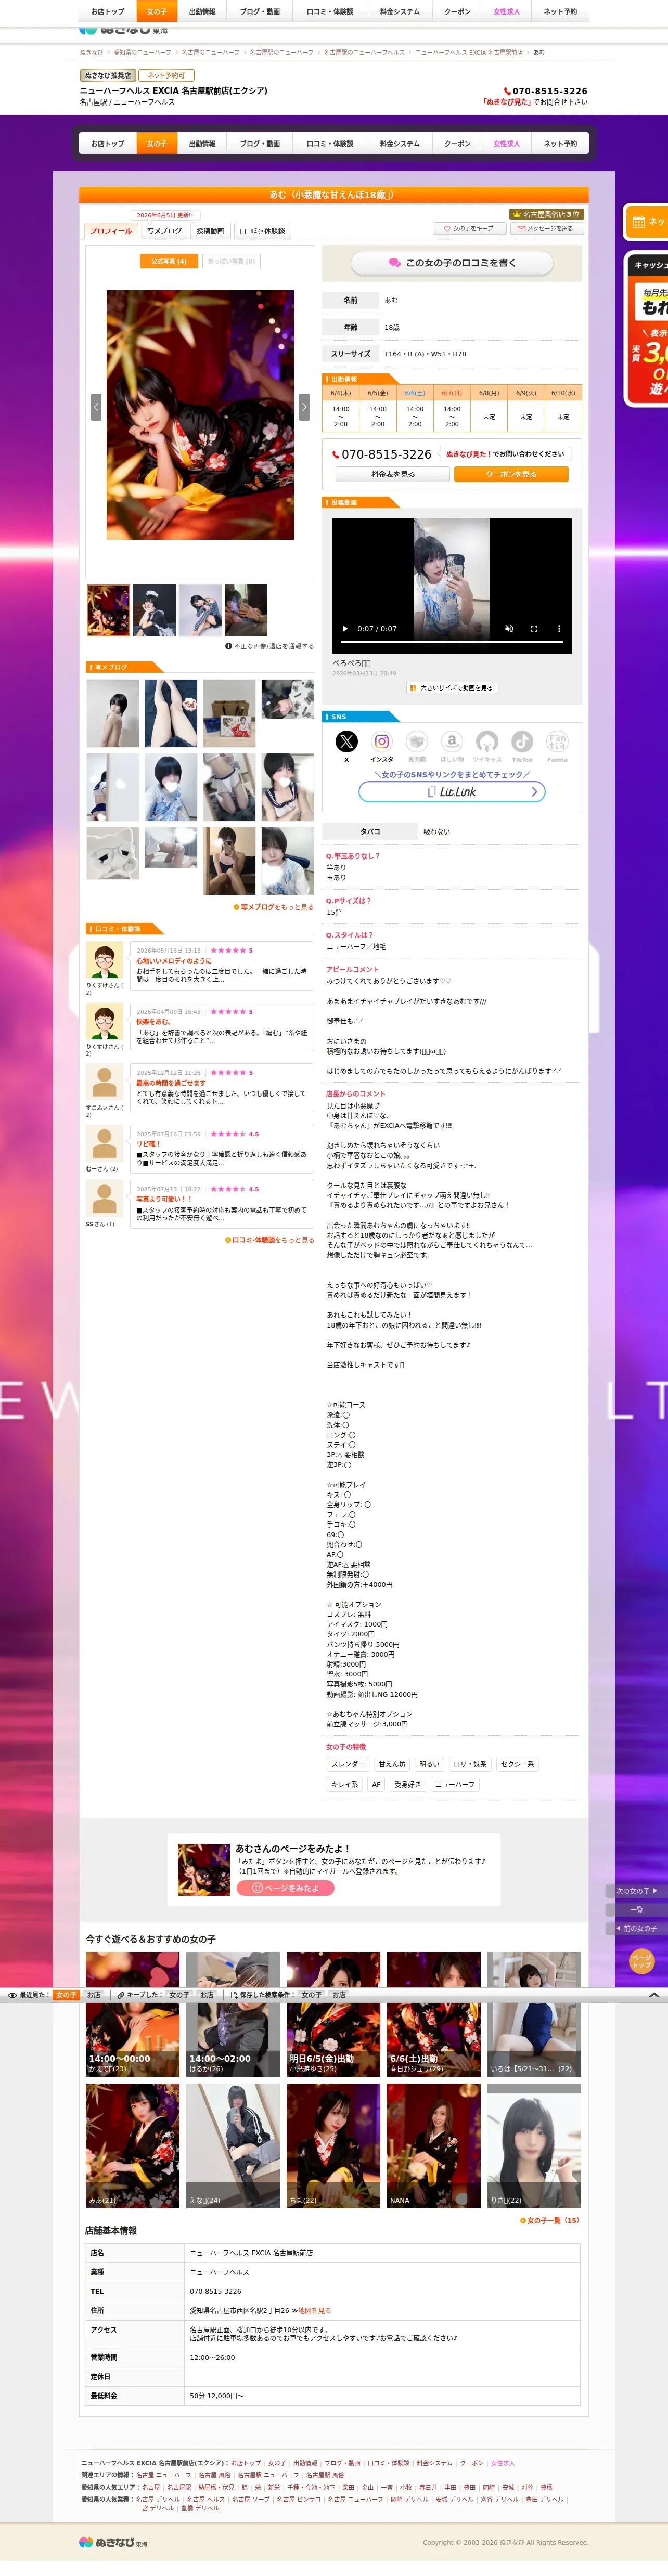The height and width of the screenshot is (2576, 668).
Task: Click むーさん reviewer avatar
Action: pyautogui.click(x=104, y=1143)
